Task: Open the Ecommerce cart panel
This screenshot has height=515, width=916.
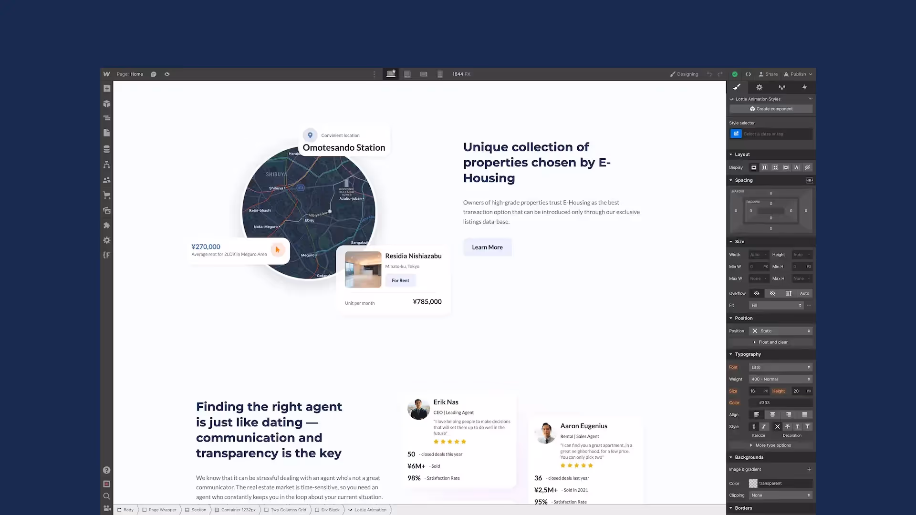Action: (x=107, y=195)
